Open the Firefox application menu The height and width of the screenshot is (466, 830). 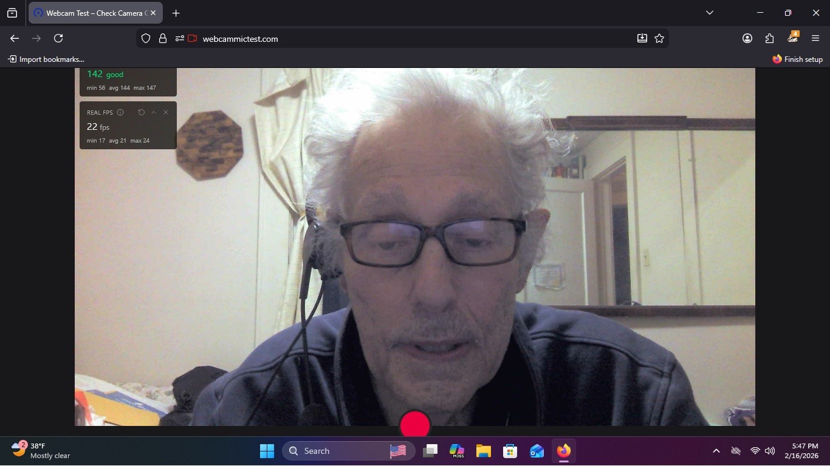(815, 38)
